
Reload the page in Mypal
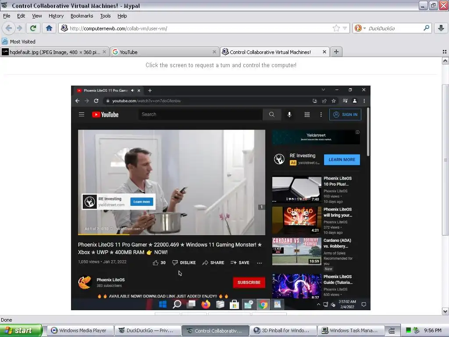click(x=33, y=28)
